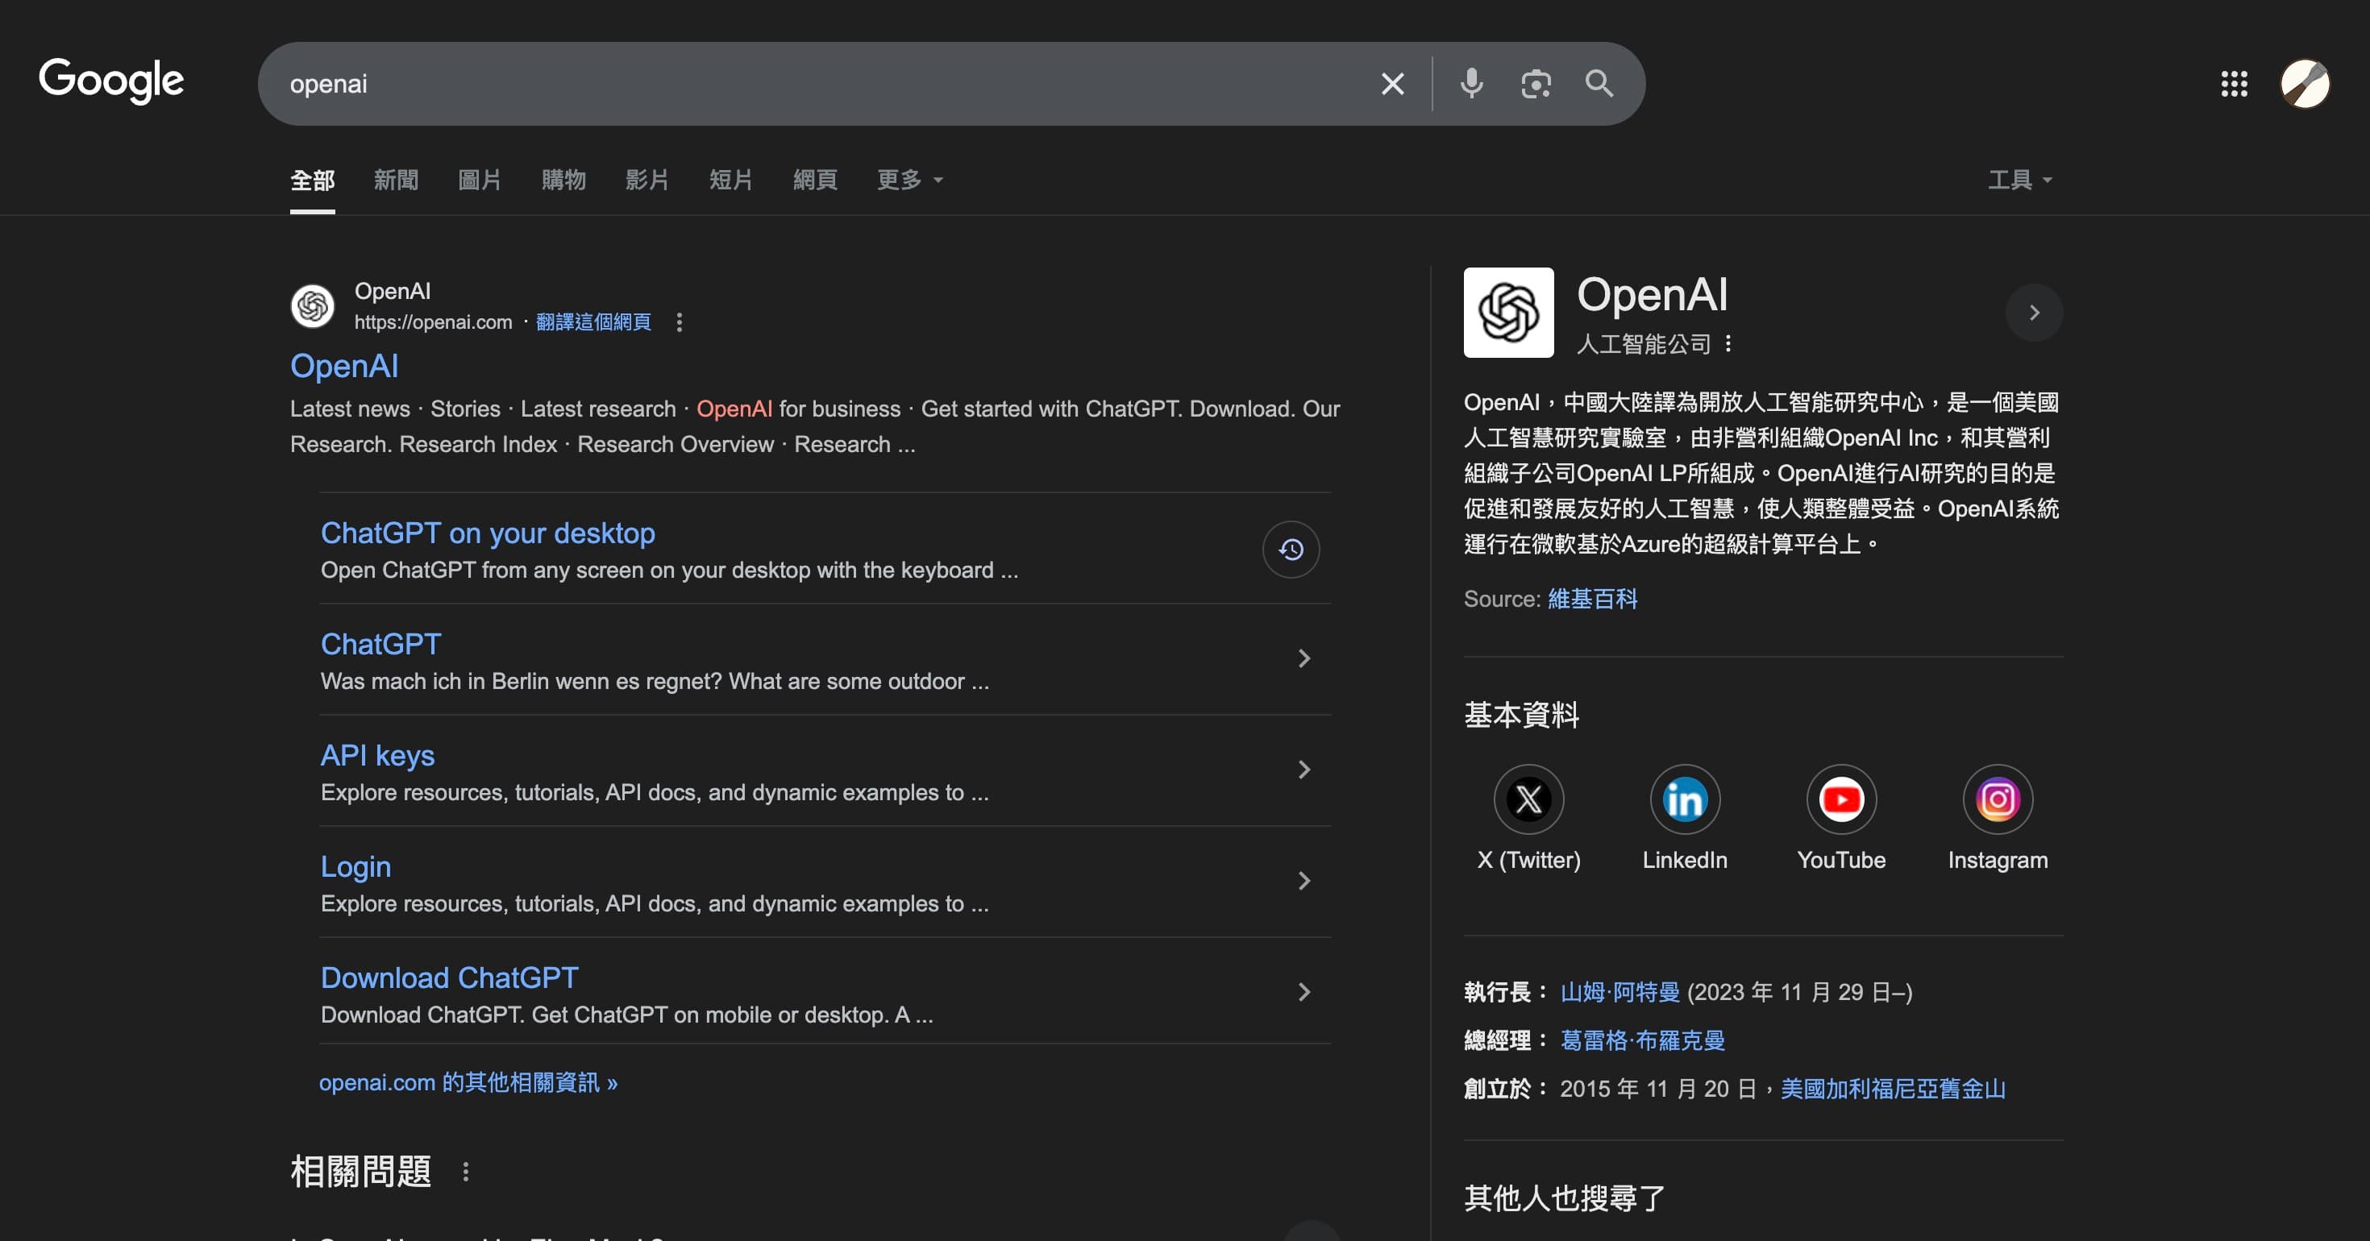2370x1241 pixels.
Task: Visit OpenAI's X (Twitter) profile
Action: [x=1528, y=799]
